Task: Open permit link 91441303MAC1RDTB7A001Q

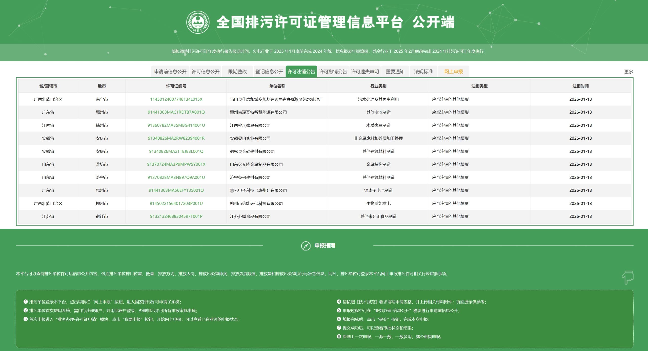Action: click(176, 112)
